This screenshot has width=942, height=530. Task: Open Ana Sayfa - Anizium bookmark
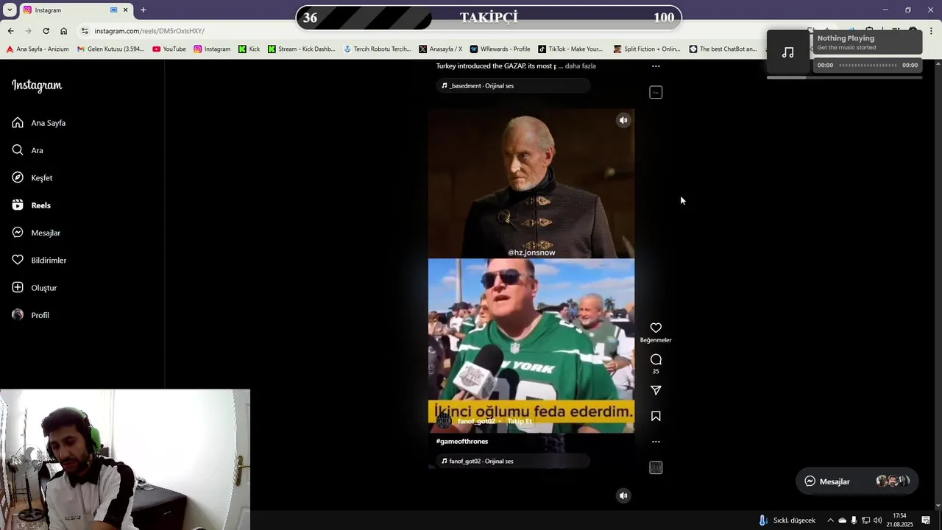coord(38,49)
